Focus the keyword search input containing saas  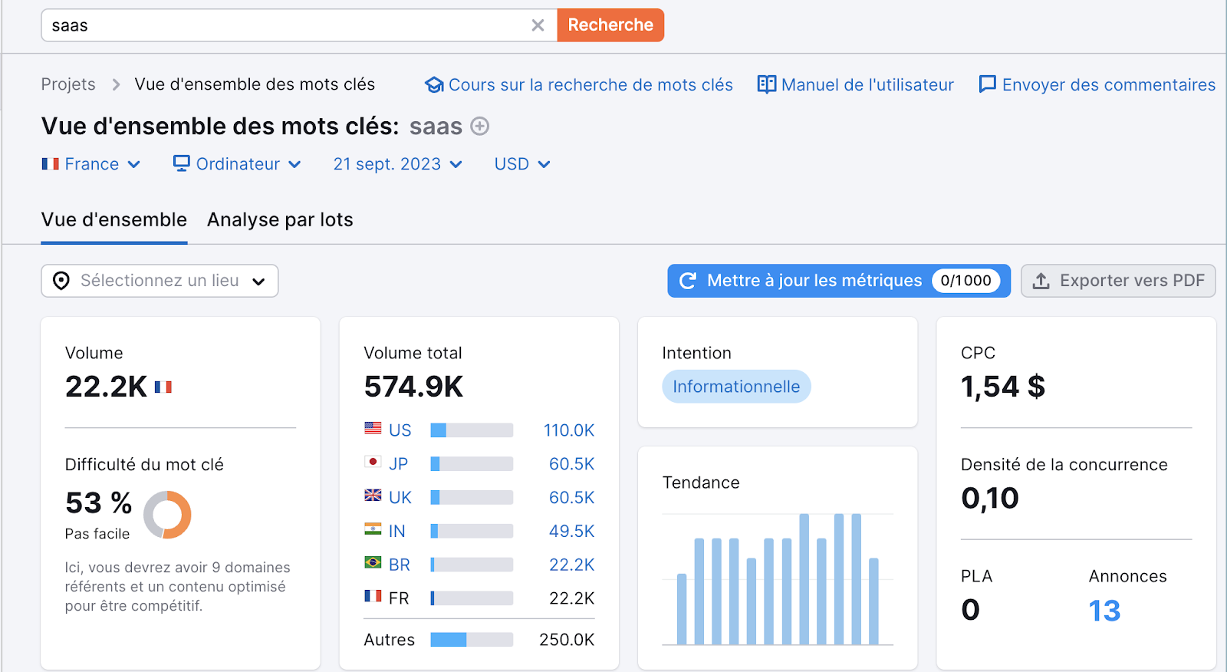tap(299, 25)
